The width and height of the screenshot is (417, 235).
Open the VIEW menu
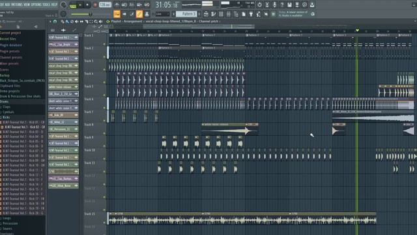(x=27, y=5)
